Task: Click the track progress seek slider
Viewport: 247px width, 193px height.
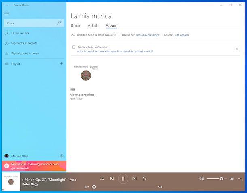Action: pyautogui.click(x=123, y=187)
